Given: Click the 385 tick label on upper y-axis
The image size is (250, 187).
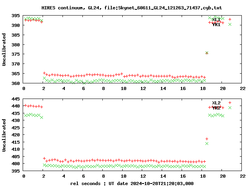Looking at the screenshot, I should 16,35.
